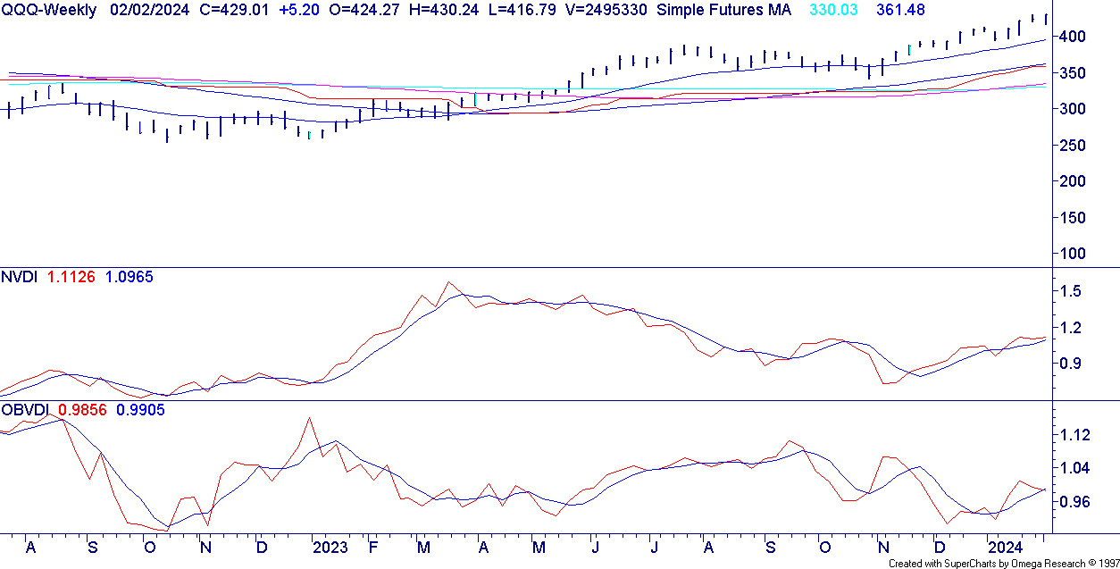Screen dimensions: 1120x569
Task: Click the C=429.01 close value
Action: pyautogui.click(x=234, y=10)
